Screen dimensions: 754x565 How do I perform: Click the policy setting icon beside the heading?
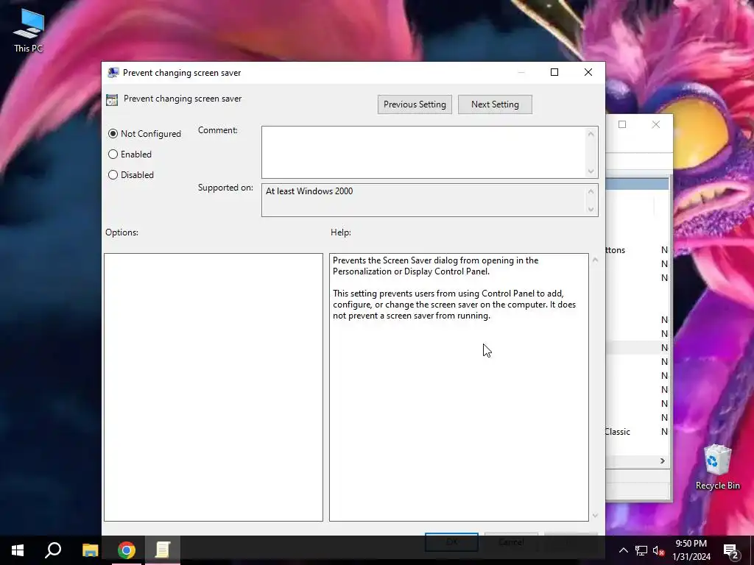(112, 99)
